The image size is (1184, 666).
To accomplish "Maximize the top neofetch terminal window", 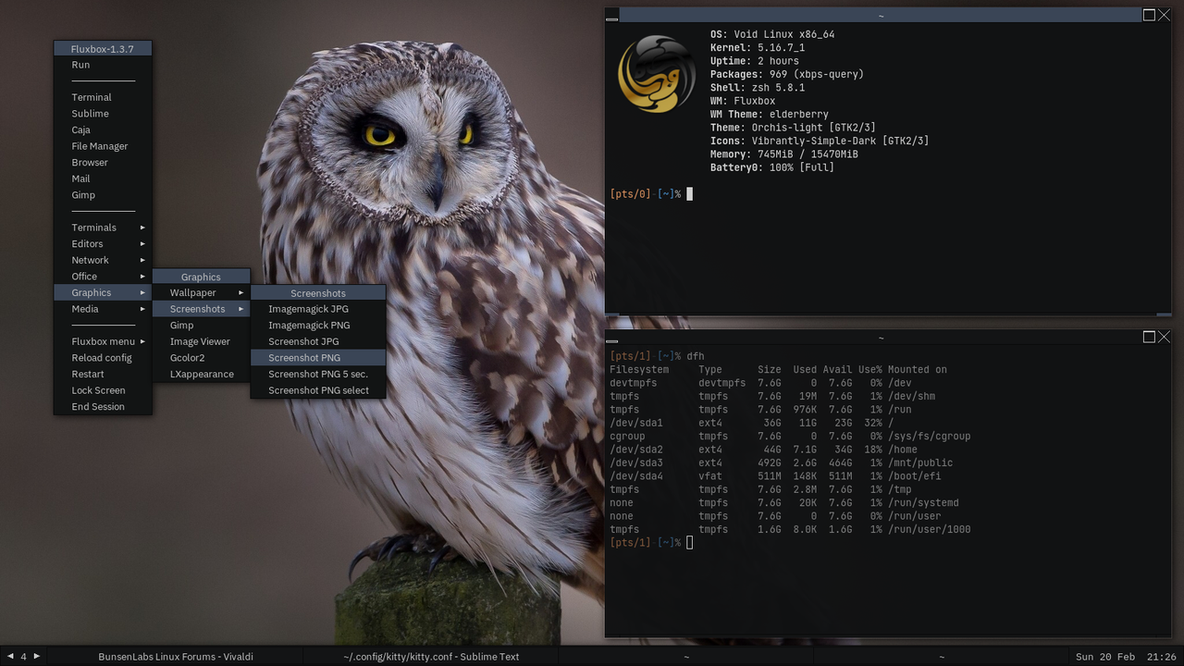I will tap(1149, 15).
